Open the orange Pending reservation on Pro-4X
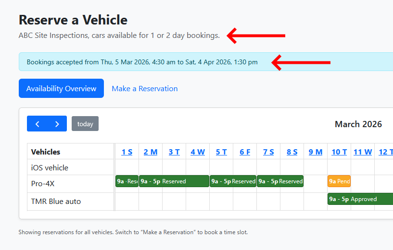 pos(339,181)
